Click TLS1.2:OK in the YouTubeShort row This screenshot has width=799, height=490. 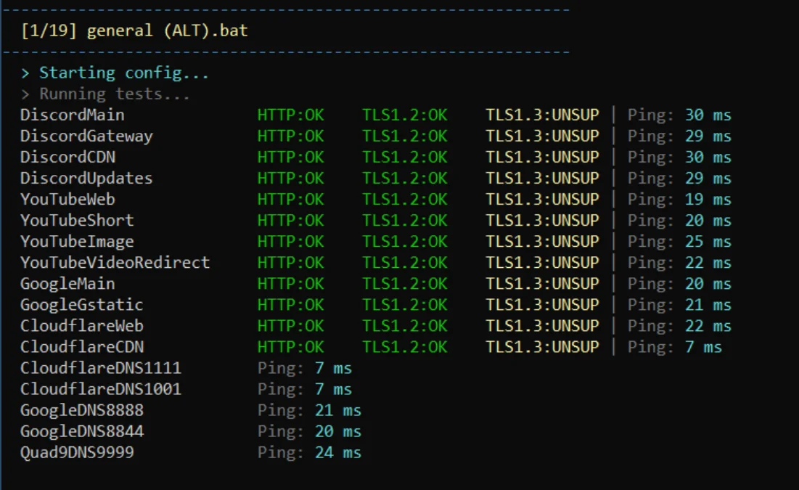[x=405, y=220]
